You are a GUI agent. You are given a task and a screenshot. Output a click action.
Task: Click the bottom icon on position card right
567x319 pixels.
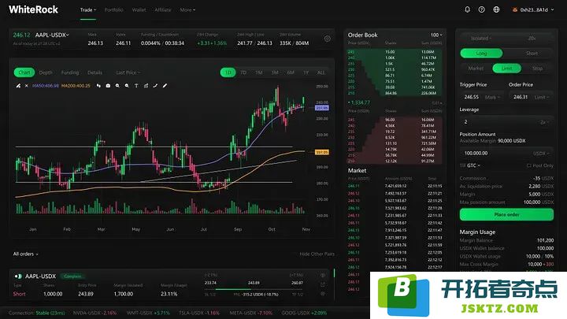click(323, 294)
